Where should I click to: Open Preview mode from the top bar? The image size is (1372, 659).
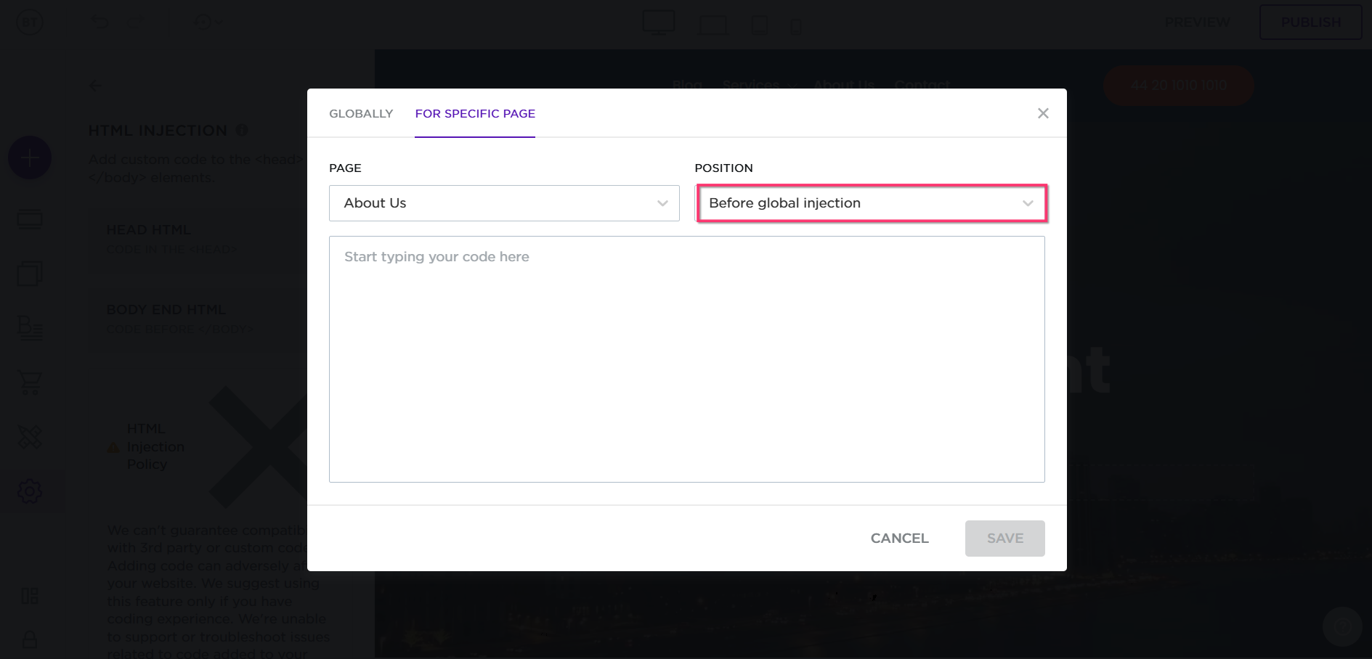pos(1197,22)
